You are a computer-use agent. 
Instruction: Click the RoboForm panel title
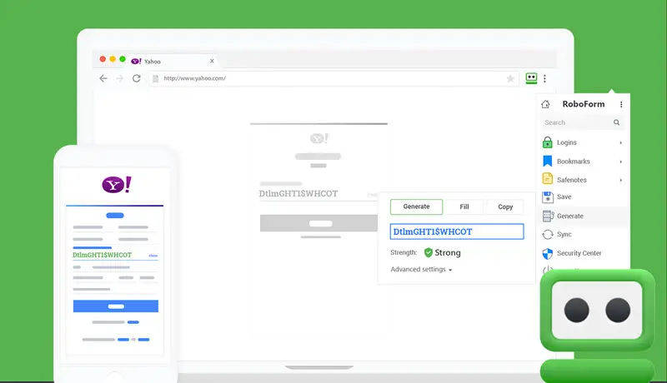coord(583,104)
